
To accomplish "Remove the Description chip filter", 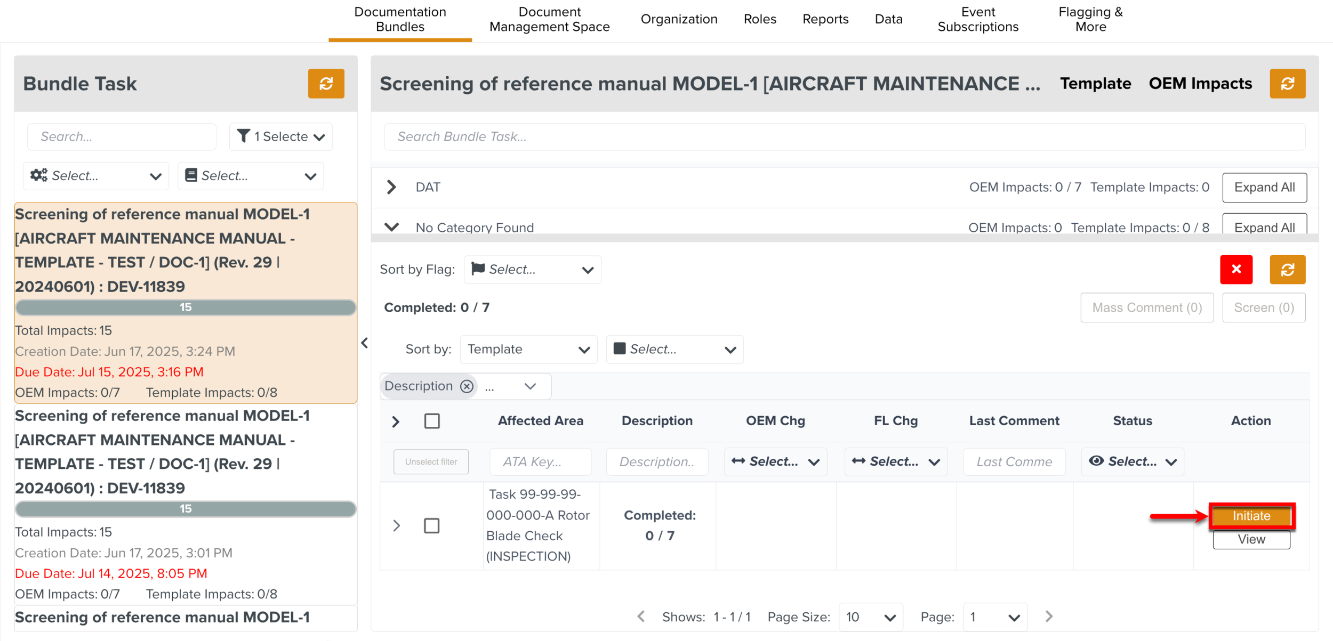I will (x=467, y=386).
